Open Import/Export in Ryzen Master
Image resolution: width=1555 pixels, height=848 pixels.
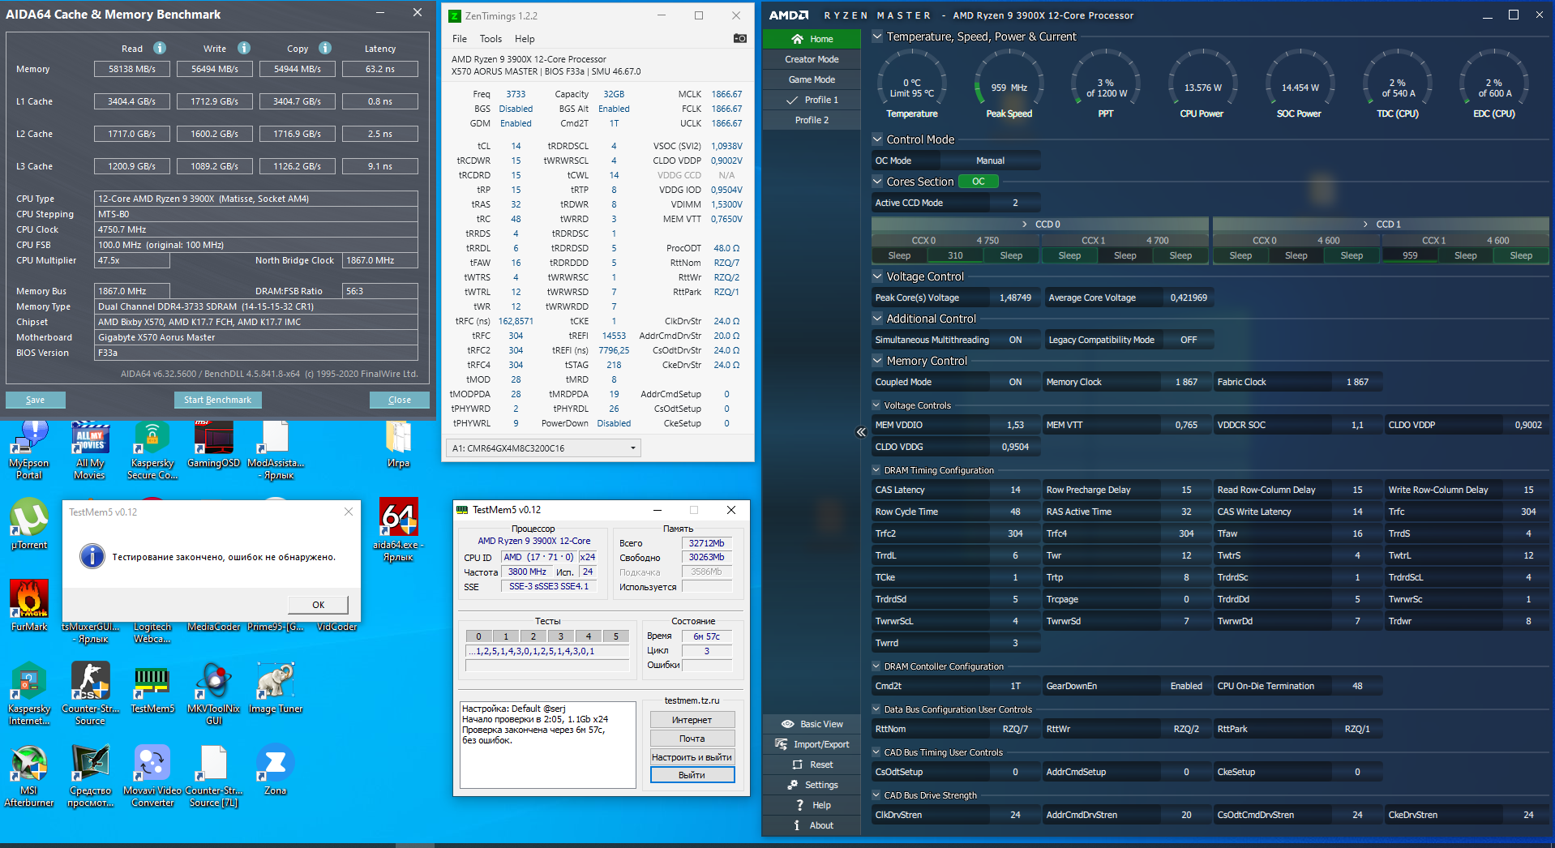click(812, 744)
